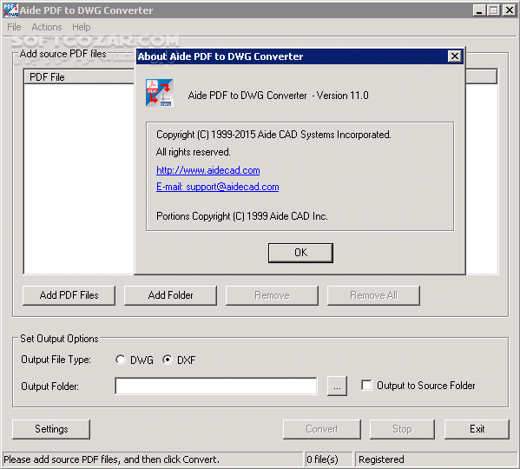Click the Convert button
Screen dimensions: 520x469
tap(322, 429)
